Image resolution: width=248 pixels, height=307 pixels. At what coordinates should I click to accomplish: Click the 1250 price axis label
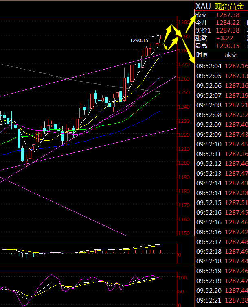coord(184,92)
